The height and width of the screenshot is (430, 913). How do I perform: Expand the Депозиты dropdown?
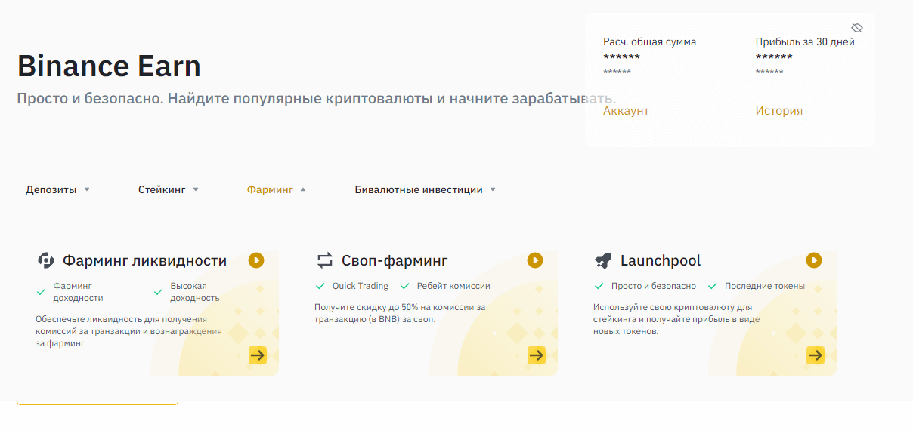coord(57,190)
